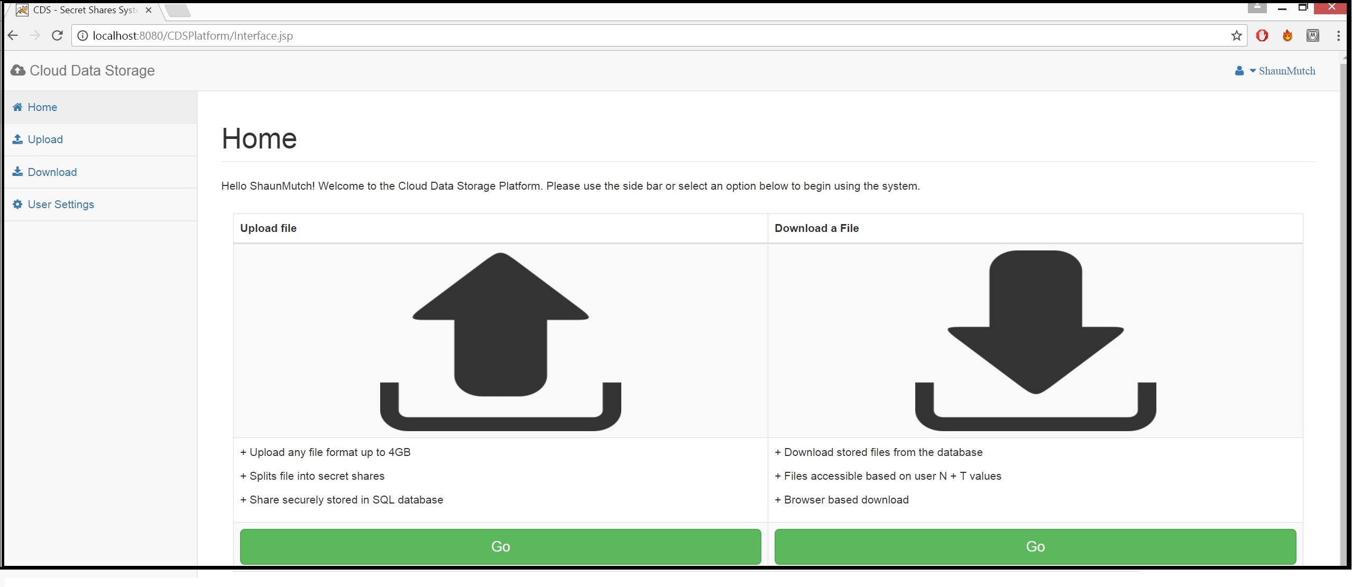Open the Chrome three-dot menu
The width and height of the screenshot is (1352, 587).
point(1338,35)
